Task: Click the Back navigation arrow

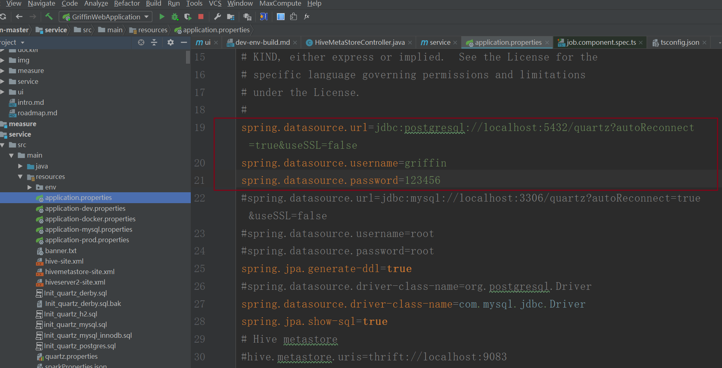Action: 19,17
